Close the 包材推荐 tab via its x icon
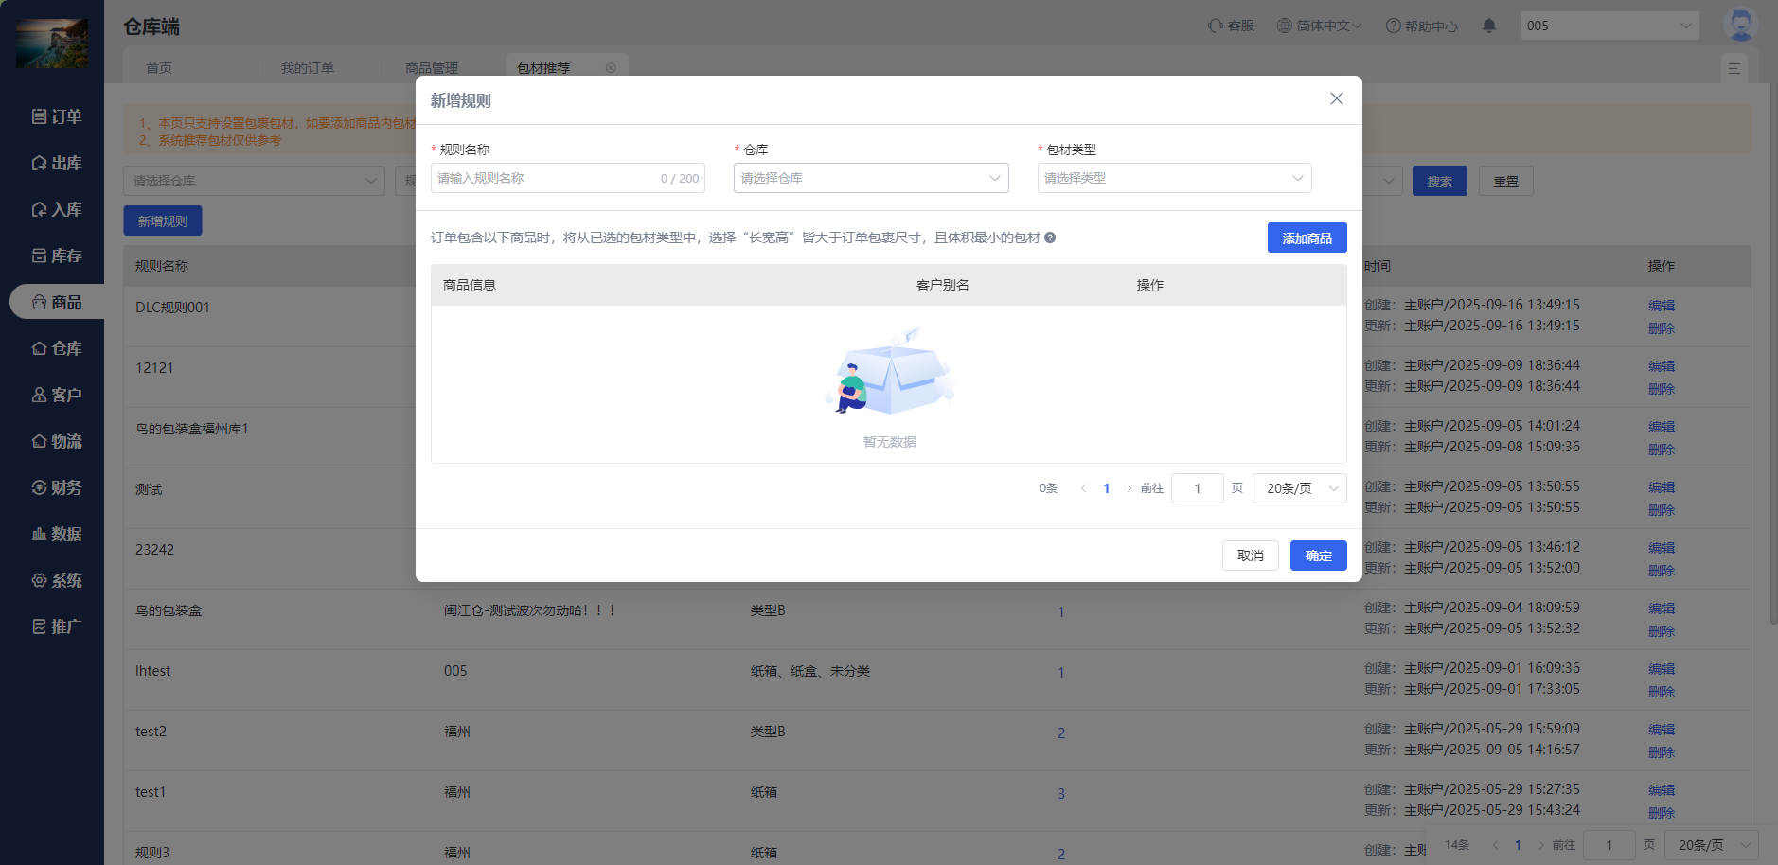 click(x=611, y=68)
